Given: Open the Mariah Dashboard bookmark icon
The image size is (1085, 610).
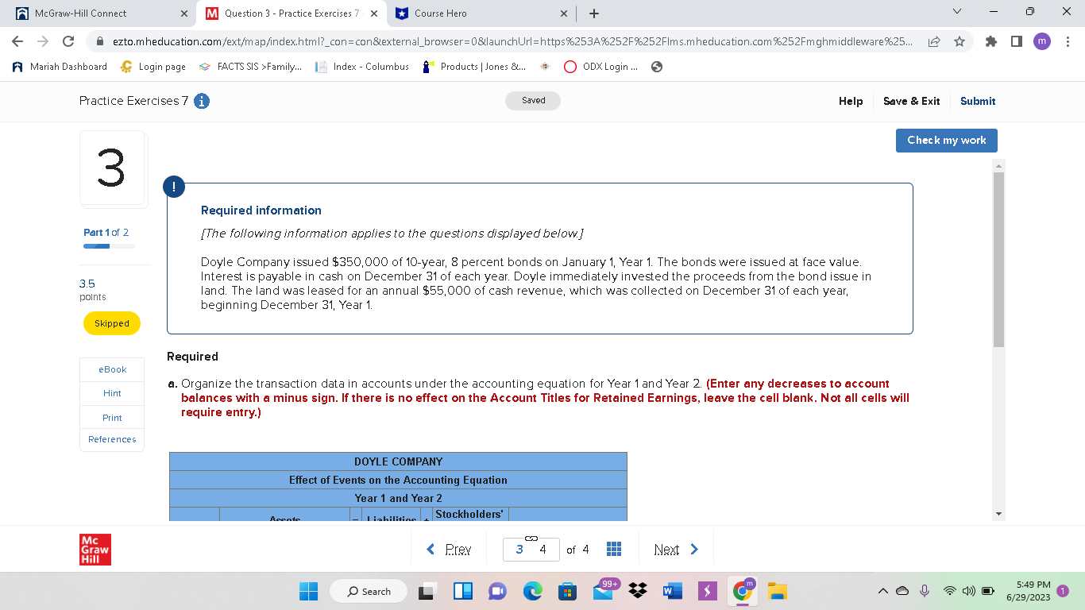Looking at the screenshot, I should pyautogui.click(x=17, y=67).
